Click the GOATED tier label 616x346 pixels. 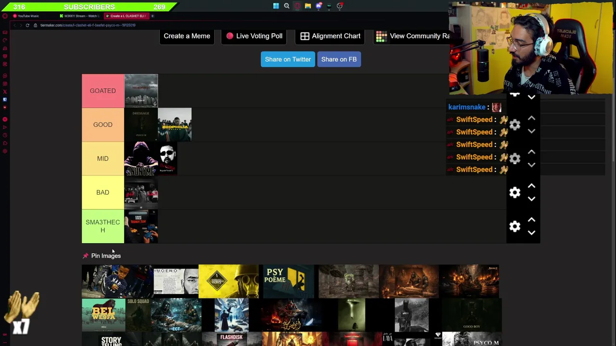click(x=103, y=91)
